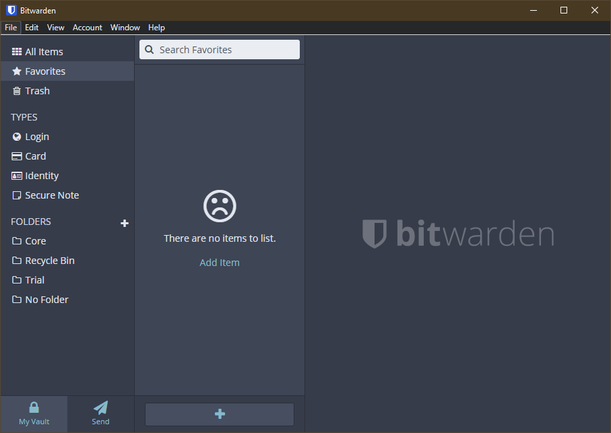Show All Items in the vault
611x433 pixels.
pos(44,52)
